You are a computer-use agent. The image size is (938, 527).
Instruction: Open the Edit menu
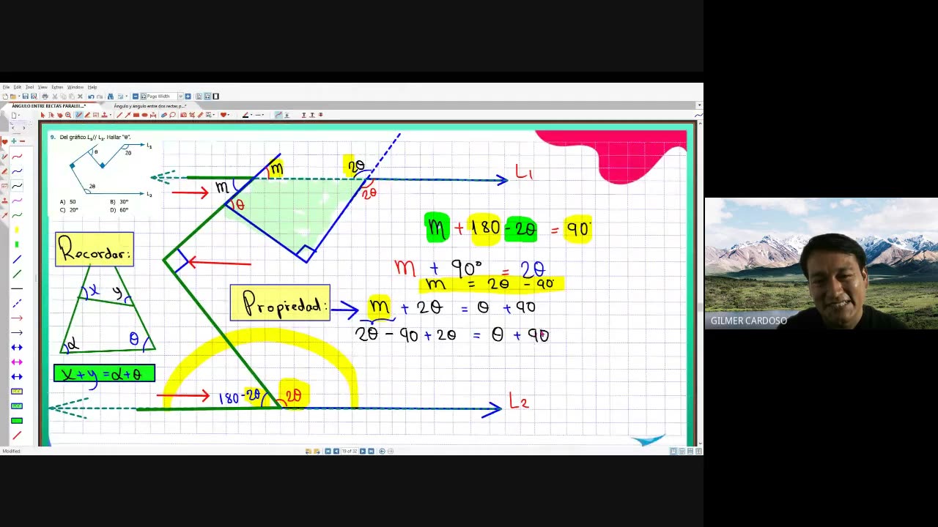click(x=18, y=87)
